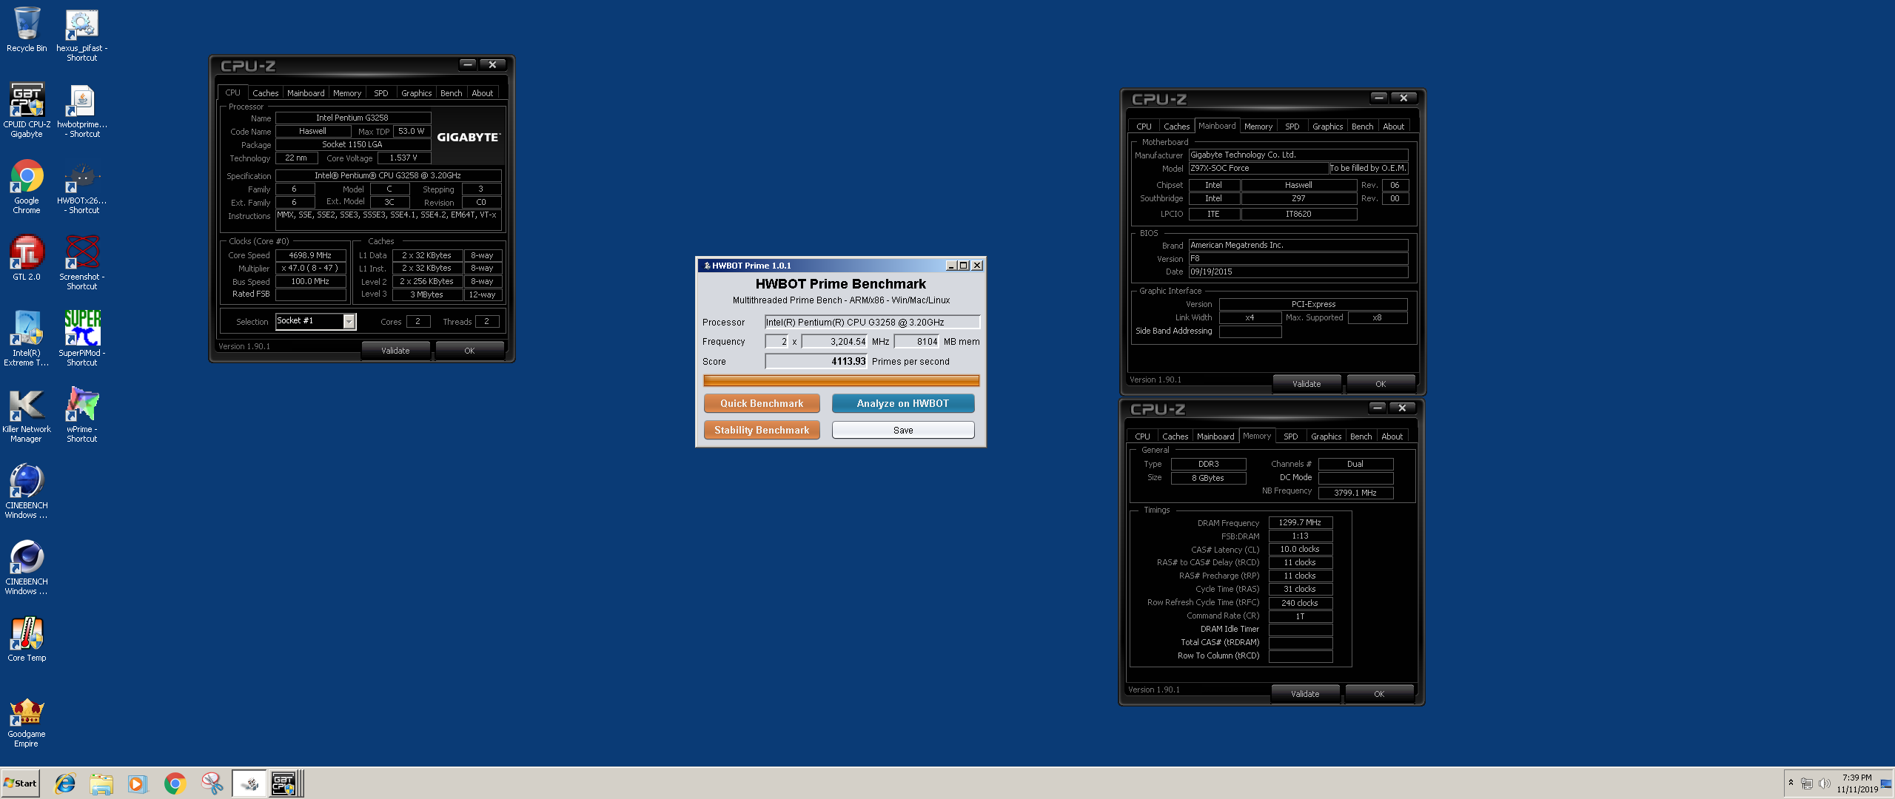This screenshot has height=799, width=1895.
Task: Click the CAS# Latency 10.0 clocks value
Action: pos(1300,549)
